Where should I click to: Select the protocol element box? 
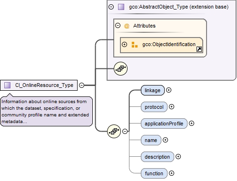[154, 107]
